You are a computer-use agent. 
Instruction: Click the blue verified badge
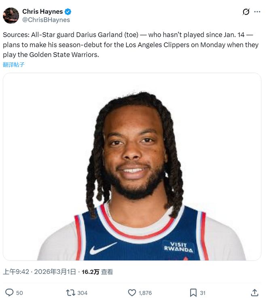click(68, 12)
